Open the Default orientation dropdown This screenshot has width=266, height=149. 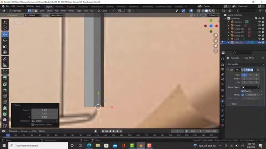(32, 15)
